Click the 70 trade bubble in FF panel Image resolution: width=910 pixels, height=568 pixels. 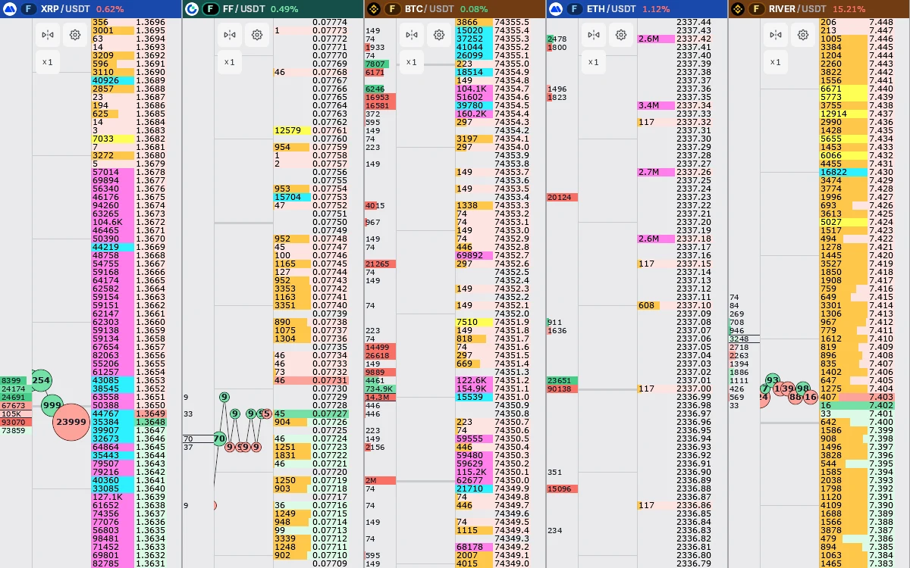(x=220, y=438)
